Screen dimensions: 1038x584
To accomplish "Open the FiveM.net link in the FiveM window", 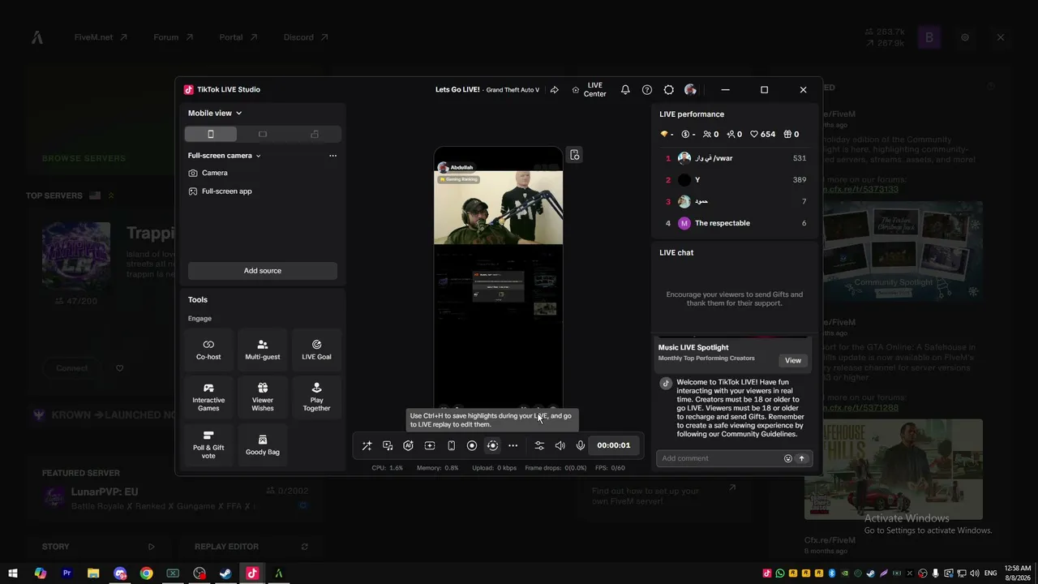I will point(101,37).
